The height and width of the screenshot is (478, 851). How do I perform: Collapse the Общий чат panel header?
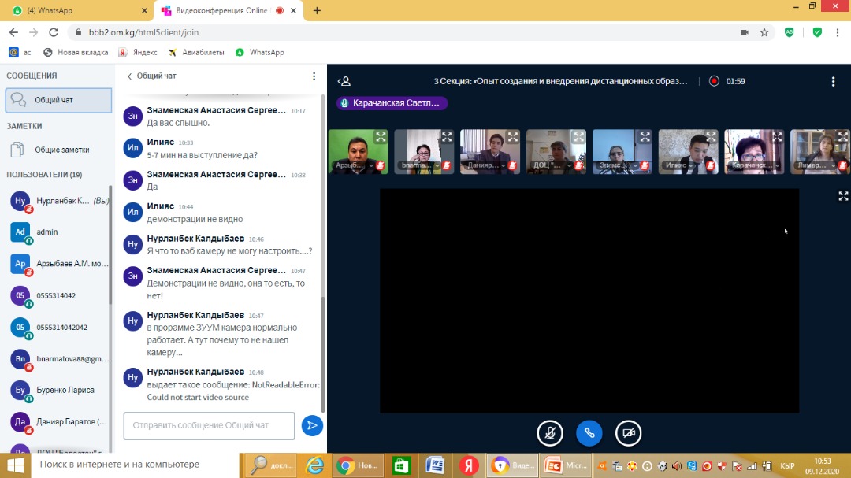(151, 76)
